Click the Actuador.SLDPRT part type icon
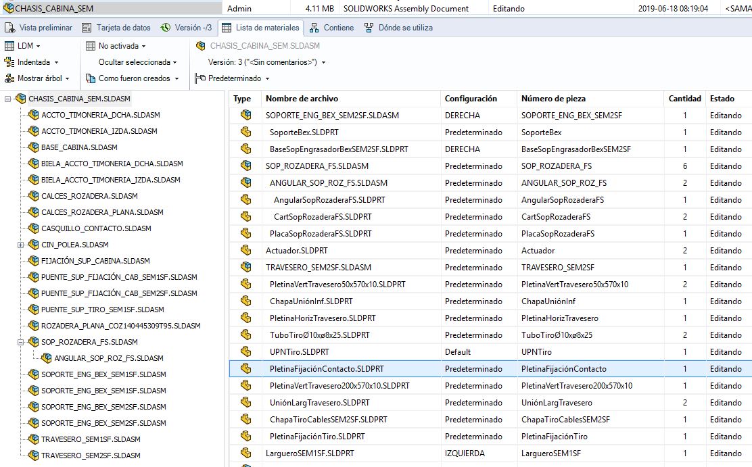Viewport: 752px width, 467px height. click(x=246, y=250)
